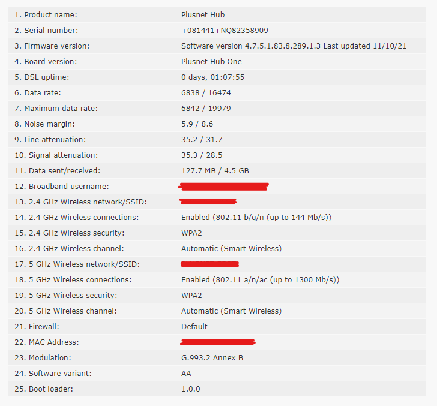
Task: Click the 2.4 GHz Wireless connections status
Action: click(x=256, y=217)
